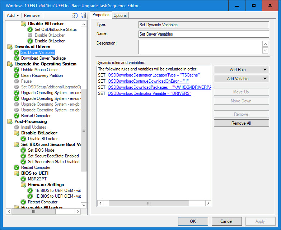The image size is (281, 230).
Task: Open the Add Rule dropdown
Action: (241, 70)
